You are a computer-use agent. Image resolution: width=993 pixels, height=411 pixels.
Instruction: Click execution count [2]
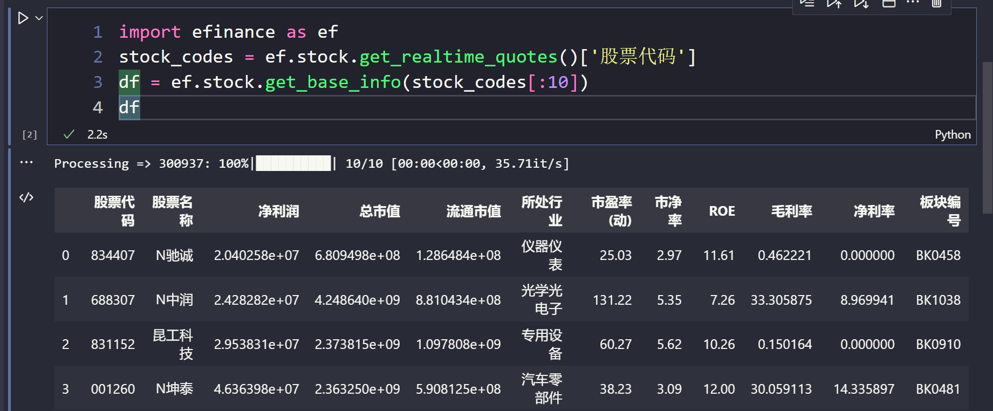click(30, 135)
